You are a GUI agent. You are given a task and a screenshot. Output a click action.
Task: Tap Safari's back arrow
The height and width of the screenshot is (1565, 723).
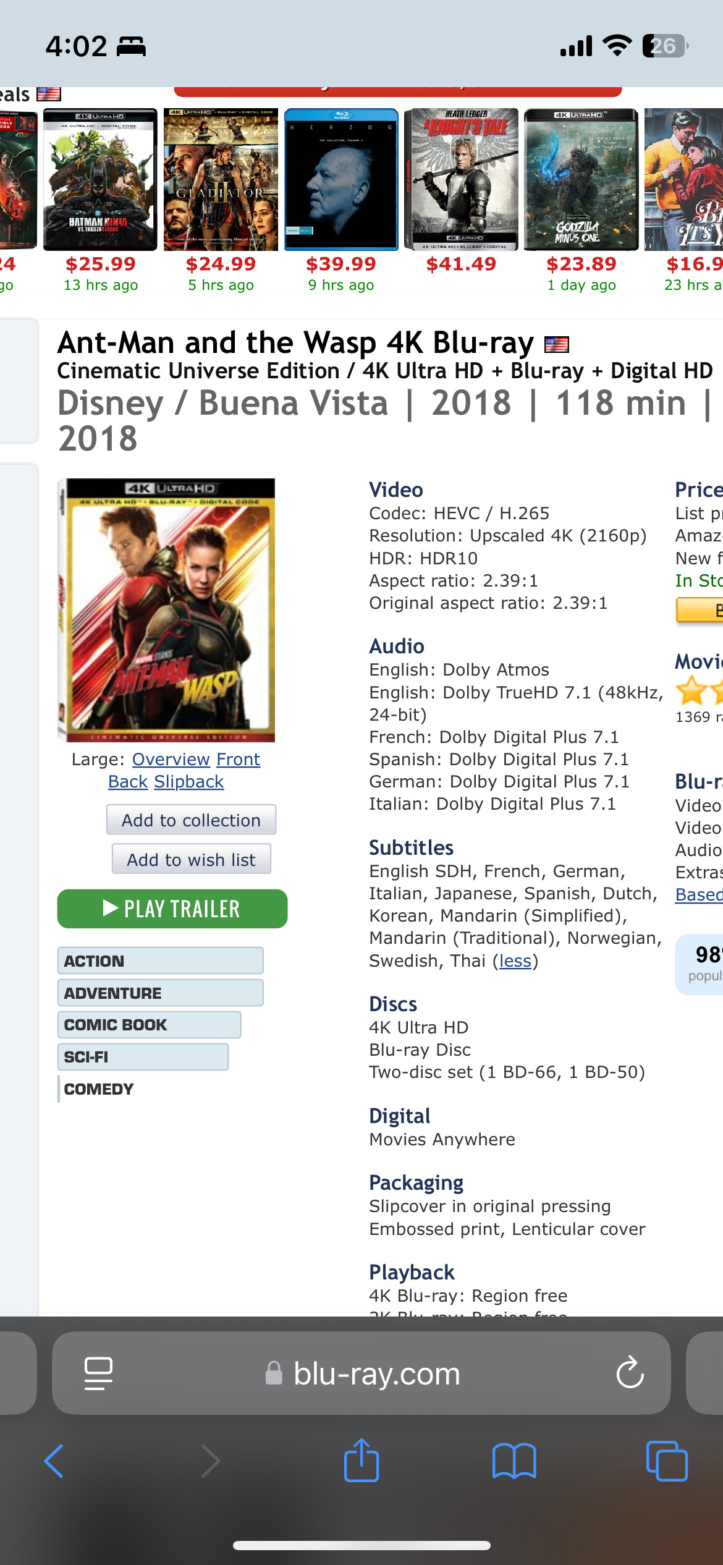click(x=54, y=1461)
